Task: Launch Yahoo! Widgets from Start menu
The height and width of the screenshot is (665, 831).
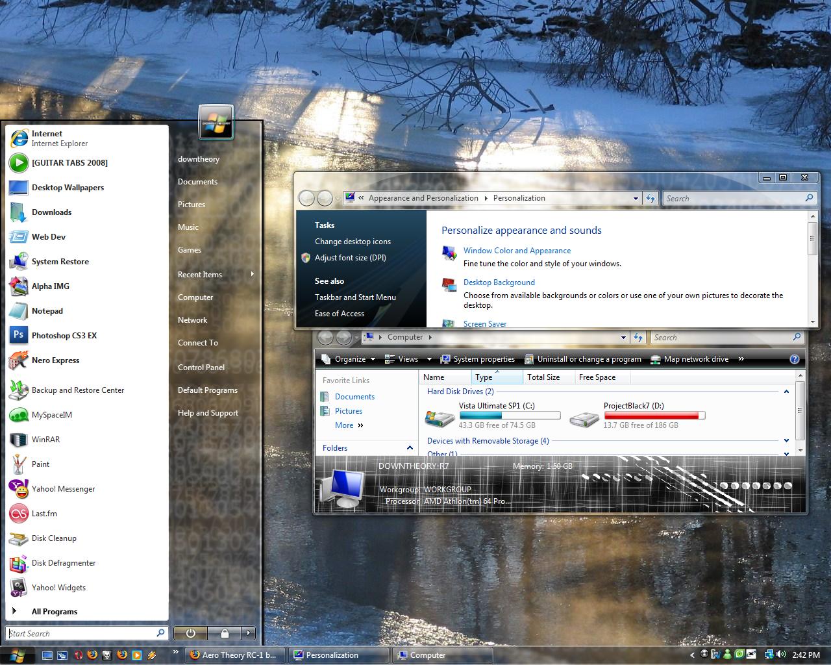Action: (x=86, y=588)
